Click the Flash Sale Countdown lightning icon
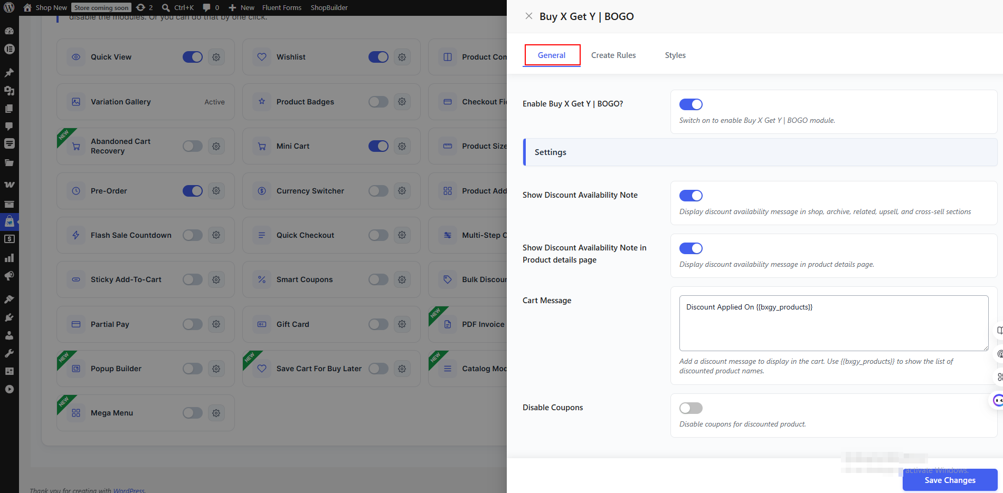This screenshot has height=493, width=1003. point(76,235)
